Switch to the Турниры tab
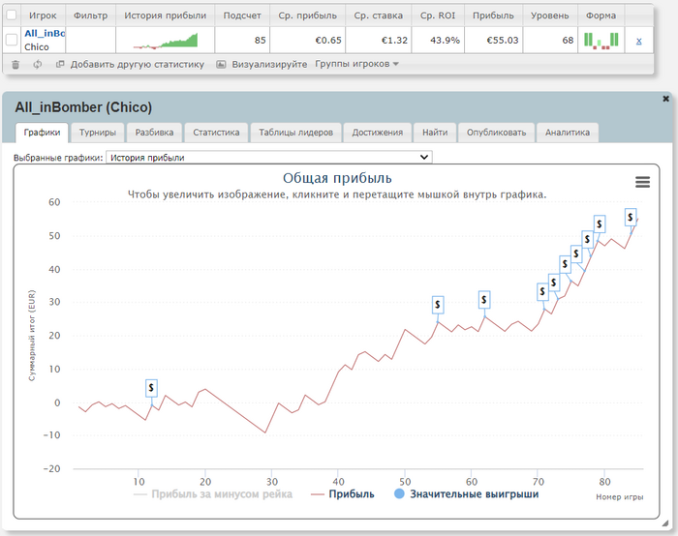This screenshot has width=678, height=536. pos(98,133)
